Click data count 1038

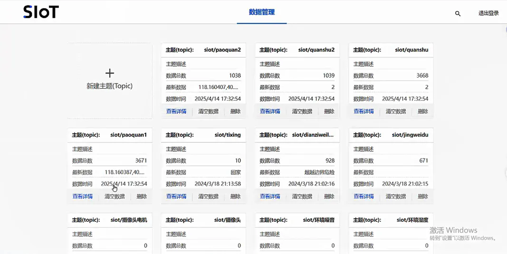pyautogui.click(x=235, y=76)
